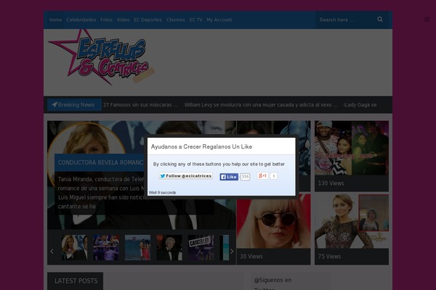This screenshot has width=436, height=290.
Task: Go to previous carousel thumbnails arrow
Action: (52, 252)
